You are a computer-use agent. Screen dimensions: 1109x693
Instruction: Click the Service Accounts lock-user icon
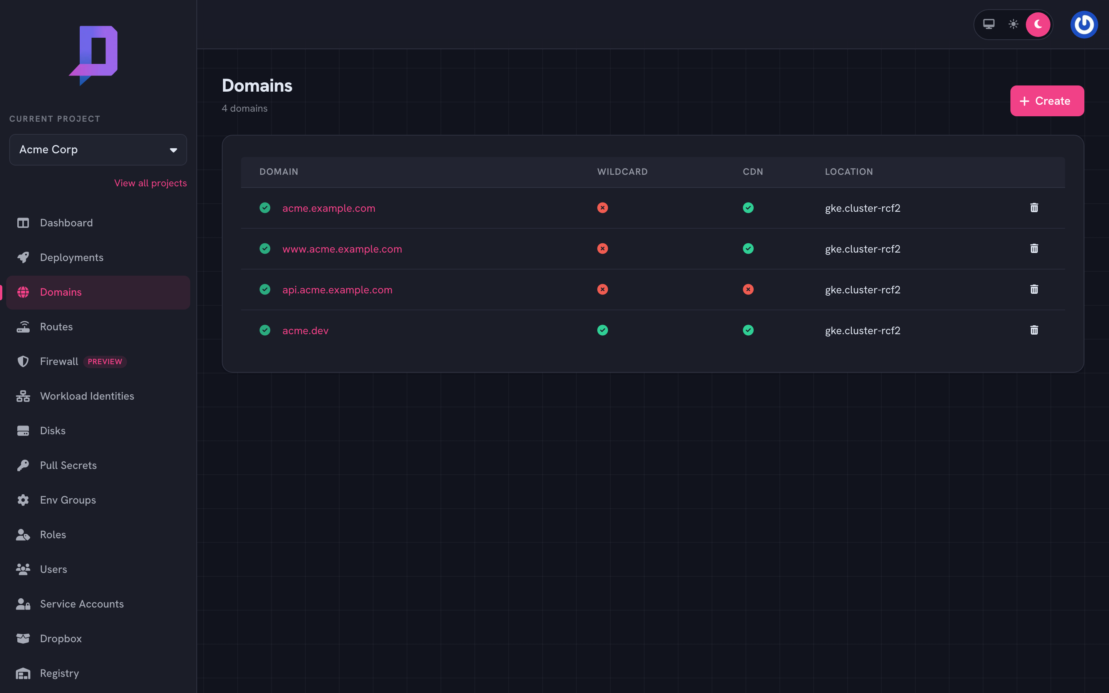coord(23,604)
